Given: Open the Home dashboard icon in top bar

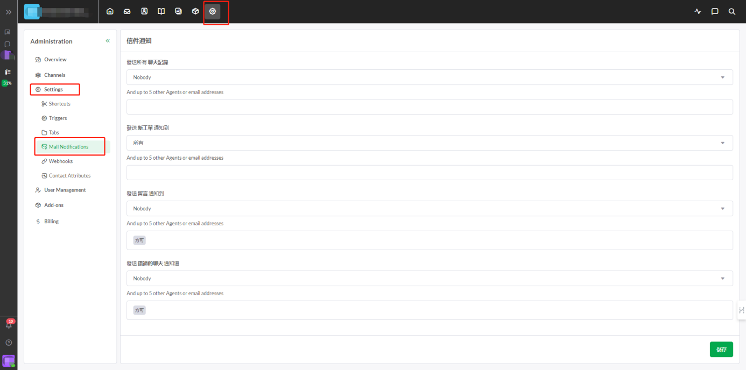Looking at the screenshot, I should (x=110, y=11).
